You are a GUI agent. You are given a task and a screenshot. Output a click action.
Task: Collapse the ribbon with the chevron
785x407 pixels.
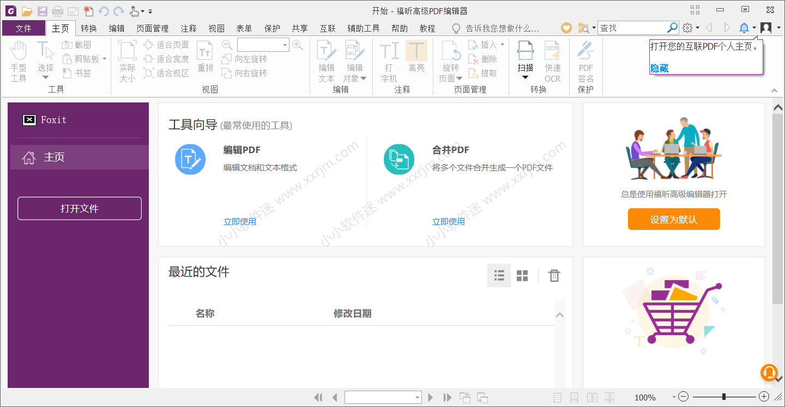click(775, 90)
